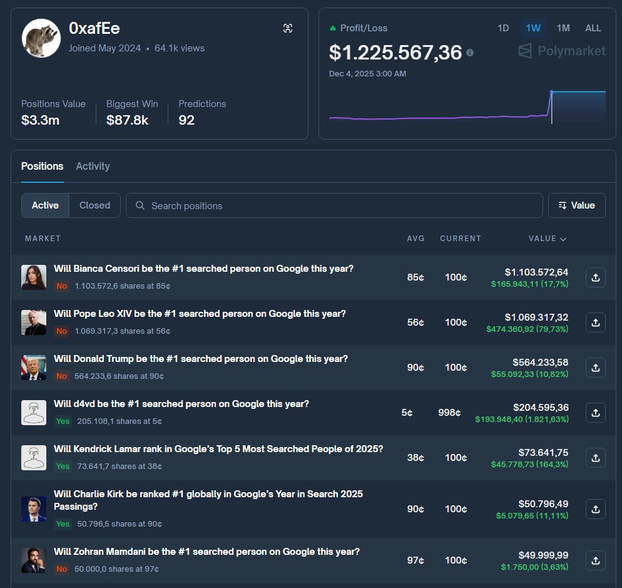Select the 1D time range

pyautogui.click(x=503, y=28)
